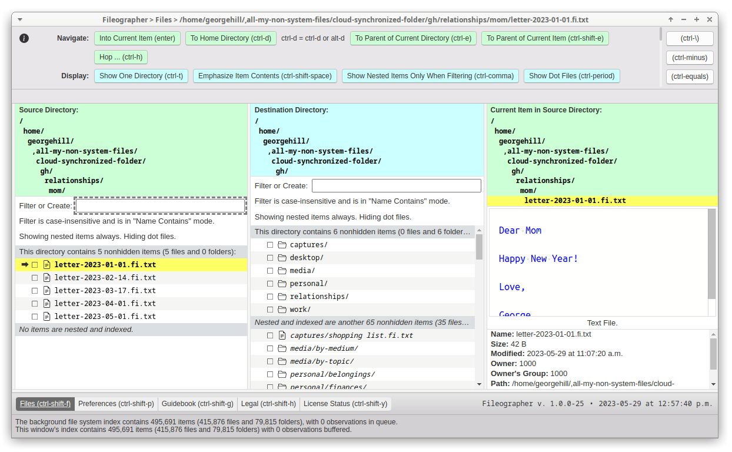This screenshot has height=452, width=732.
Task: Check the box for letter-2023-05-01.fi.txt
Action: [x=35, y=317]
